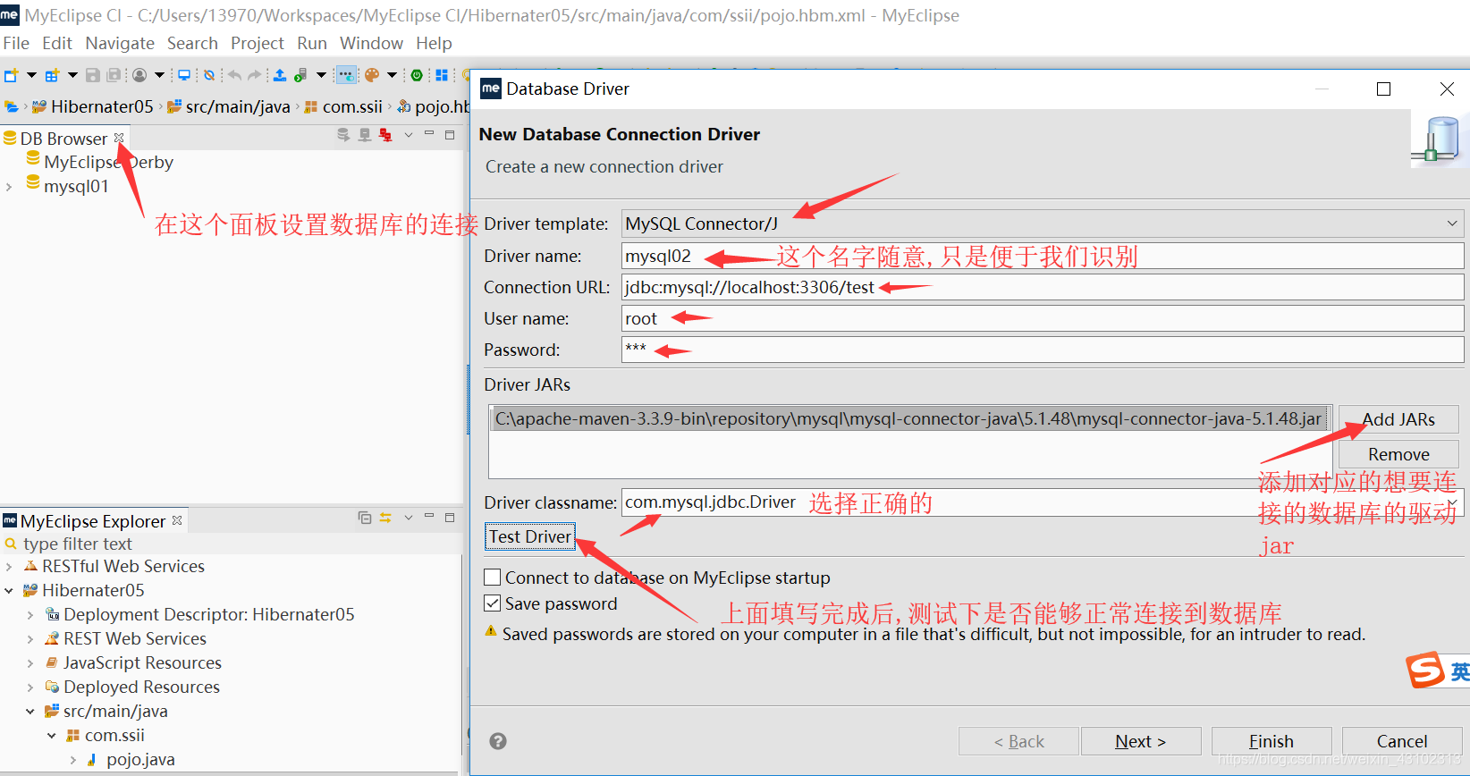Click the green Spring Boot power icon
Image resolution: width=1470 pixels, height=776 pixels.
pos(417,76)
